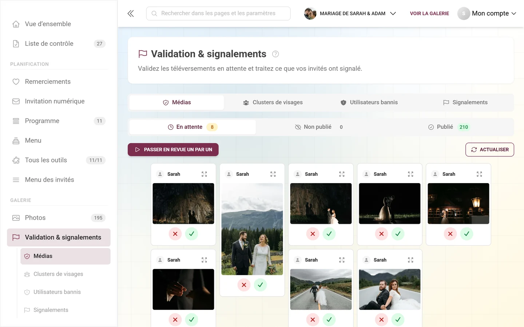Screen dimensions: 524x327
Task: Open the Voir la galerie link
Action: pyautogui.click(x=429, y=13)
